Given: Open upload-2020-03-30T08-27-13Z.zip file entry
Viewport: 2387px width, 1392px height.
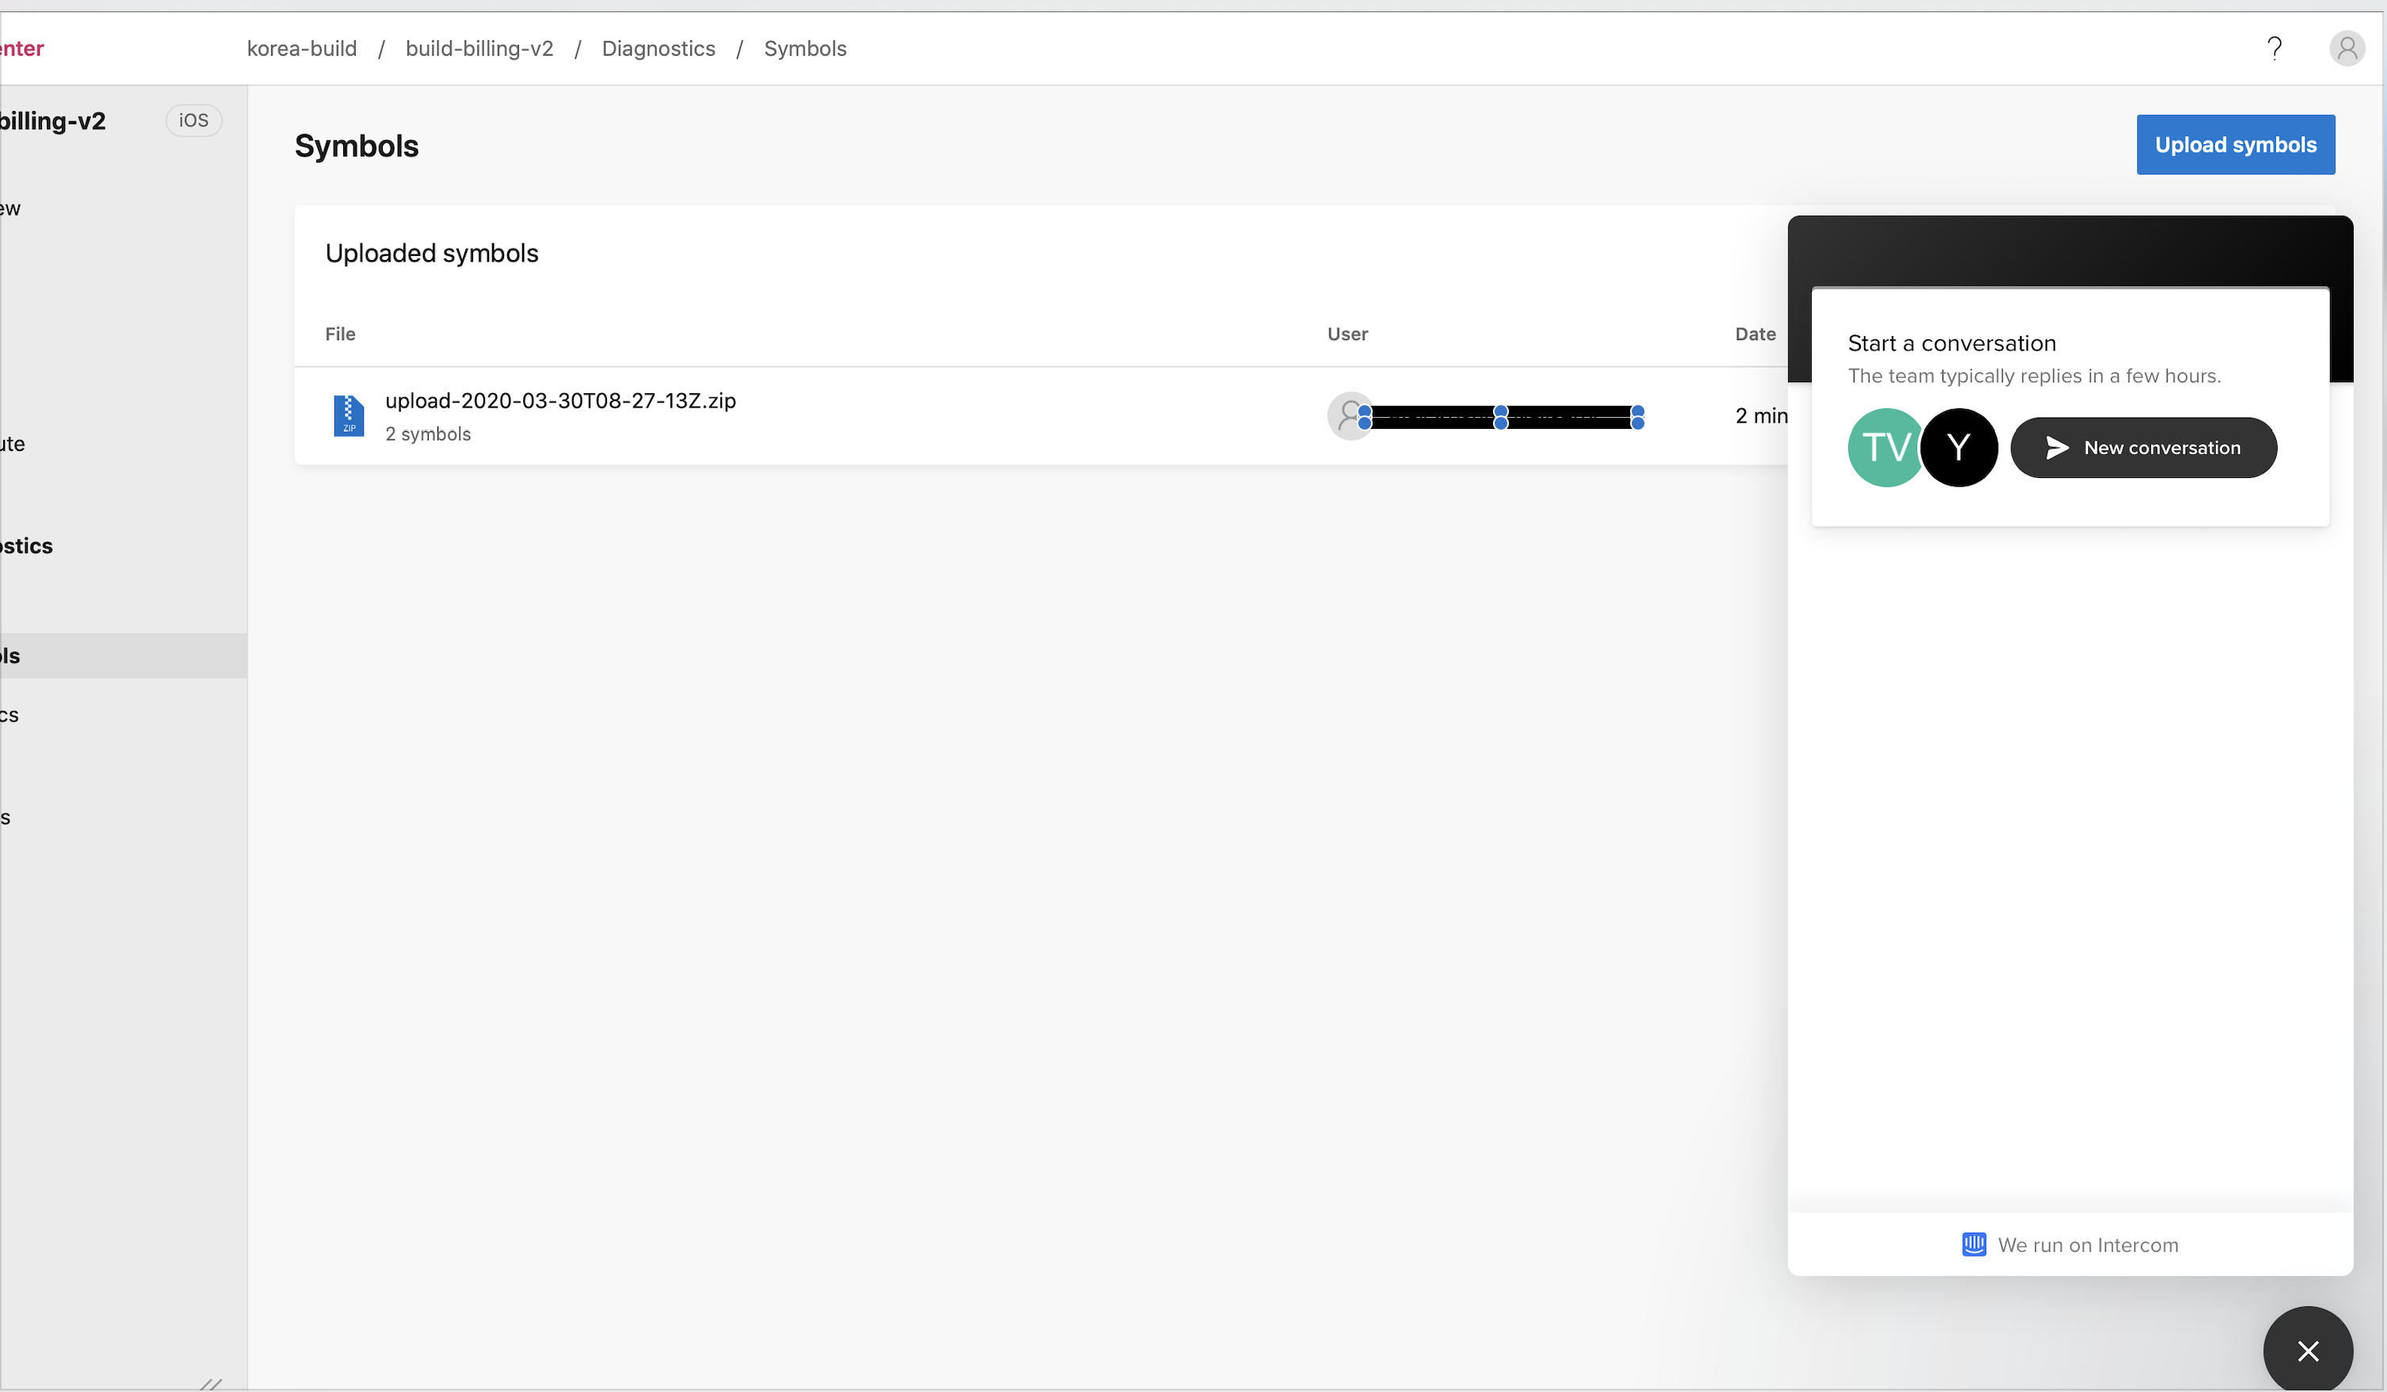Looking at the screenshot, I should click(560, 400).
